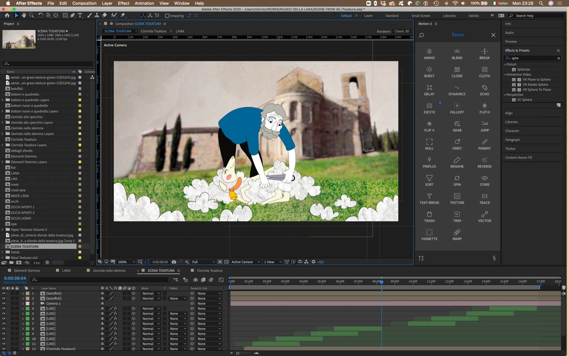Screen dimensions: 569x356
Task: Search inside the Motion-3 panel
Action: pos(422,35)
